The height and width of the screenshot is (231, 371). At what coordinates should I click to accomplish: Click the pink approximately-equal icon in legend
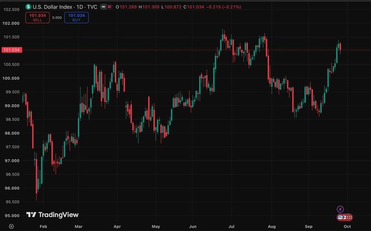[x=109, y=7]
